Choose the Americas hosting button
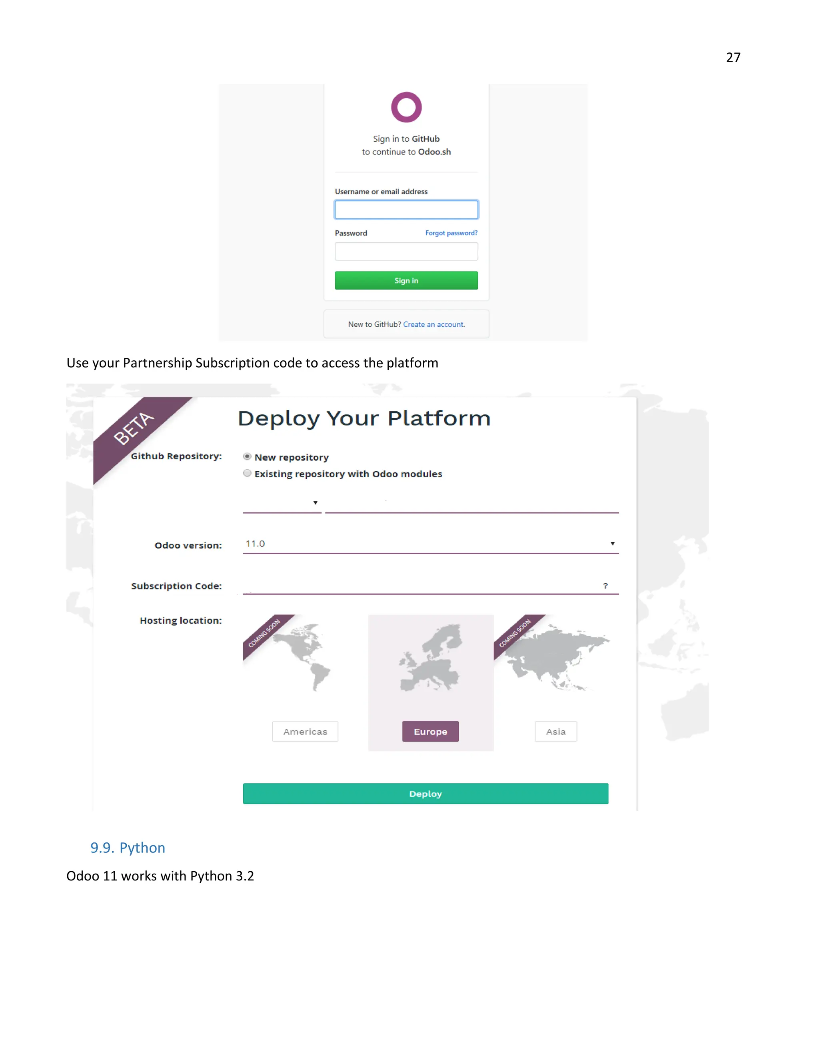Viewport: 819px width, 1061px height. coord(305,731)
